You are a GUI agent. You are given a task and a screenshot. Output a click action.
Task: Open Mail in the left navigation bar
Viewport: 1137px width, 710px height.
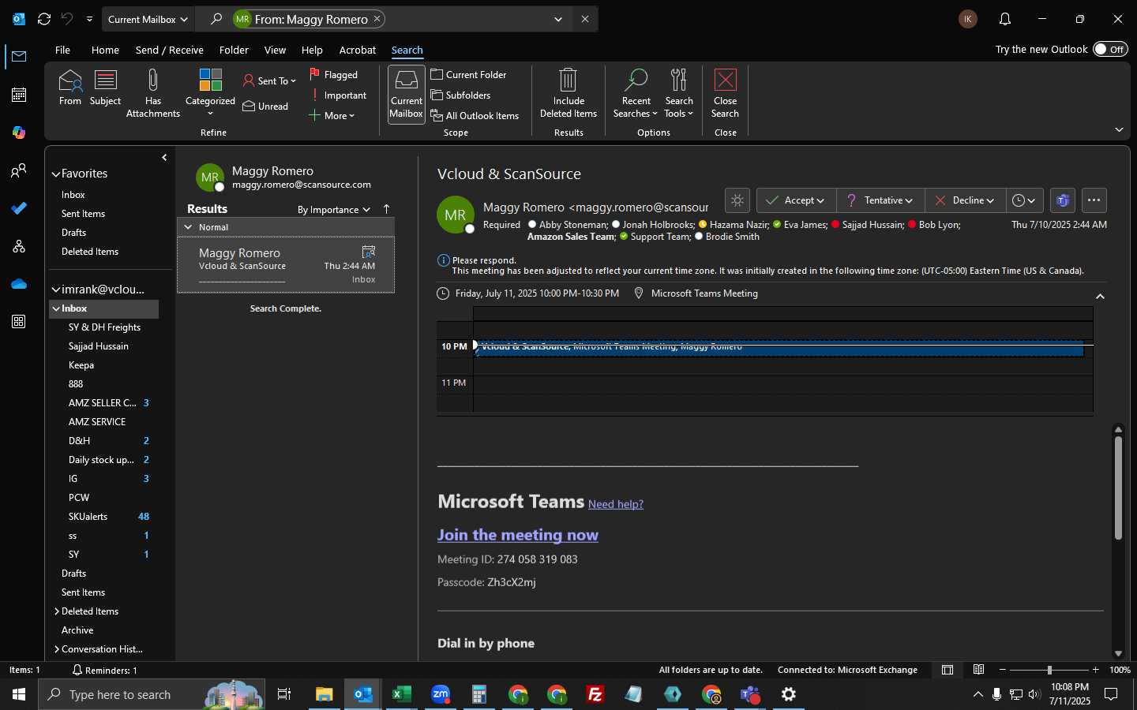(x=19, y=57)
